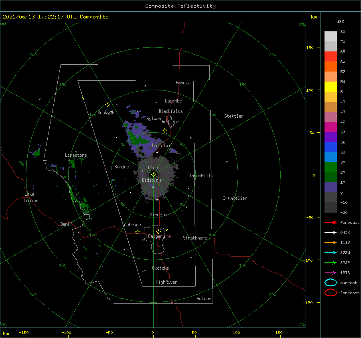The height and width of the screenshot is (338, 361).
Task: Click the cyan current ellipse legend icon
Action: [331, 283]
